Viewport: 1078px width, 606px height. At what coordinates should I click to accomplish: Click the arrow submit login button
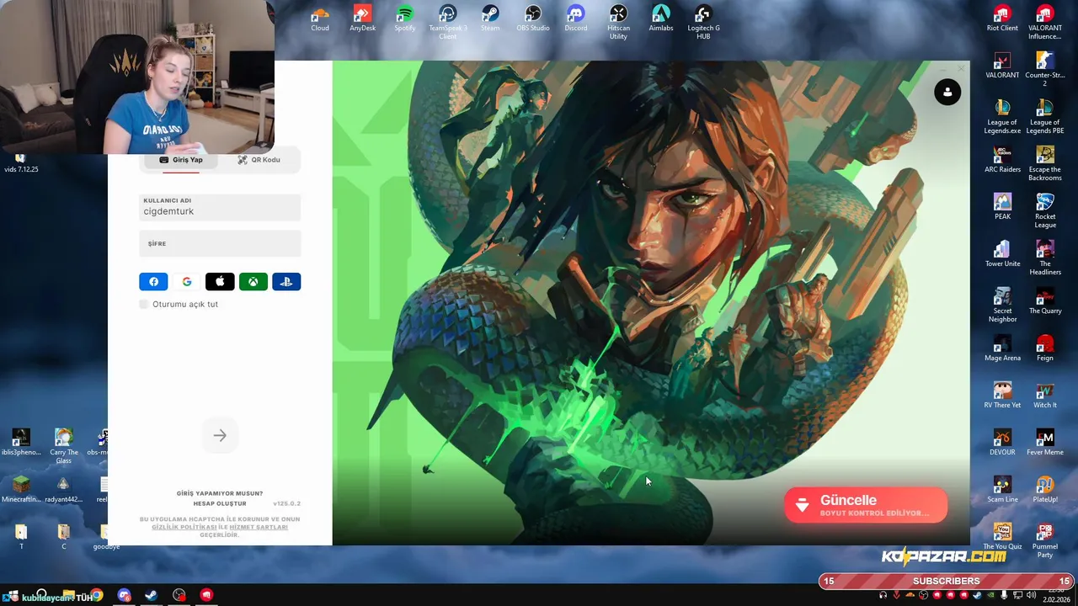click(x=220, y=435)
